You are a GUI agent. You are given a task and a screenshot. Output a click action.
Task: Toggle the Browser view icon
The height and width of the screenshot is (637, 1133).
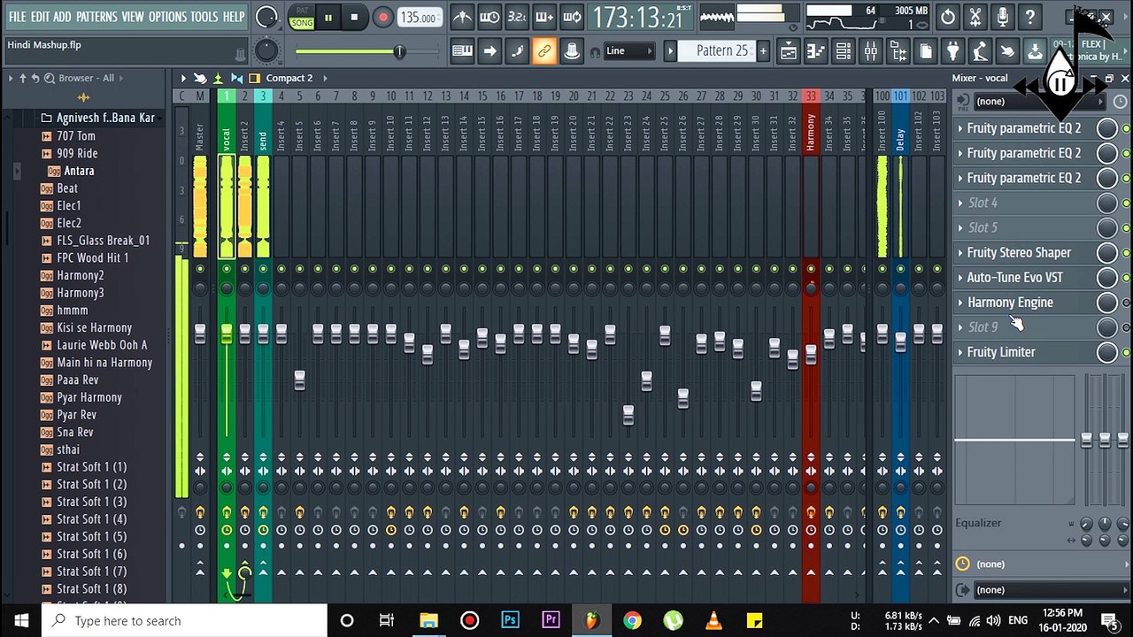[898, 51]
